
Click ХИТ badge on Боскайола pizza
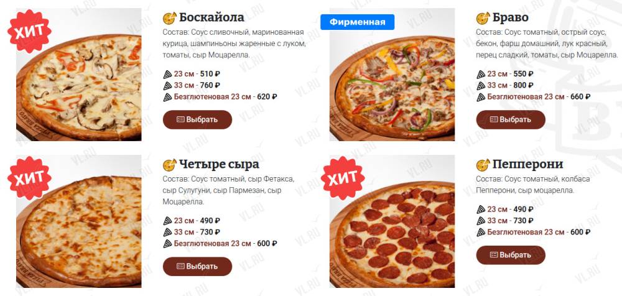click(x=30, y=31)
